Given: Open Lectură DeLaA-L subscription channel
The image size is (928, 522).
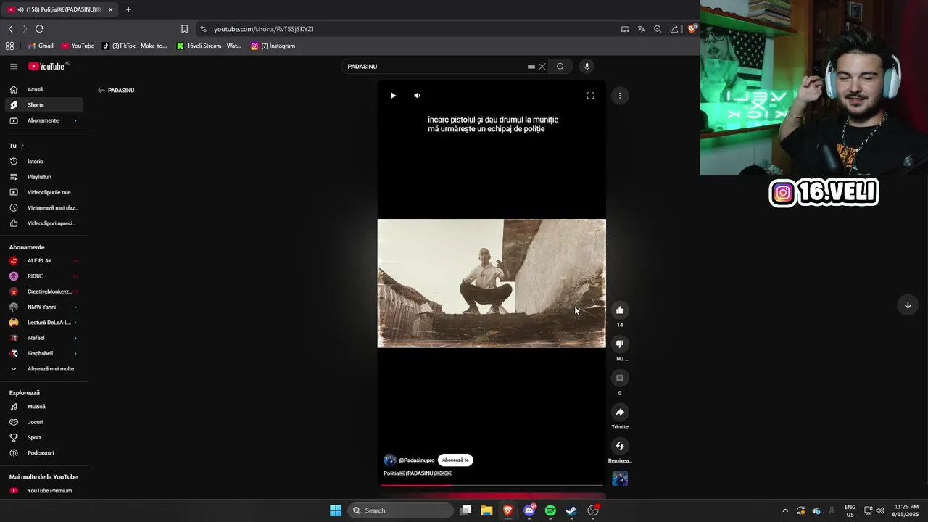Looking at the screenshot, I should (x=44, y=323).
